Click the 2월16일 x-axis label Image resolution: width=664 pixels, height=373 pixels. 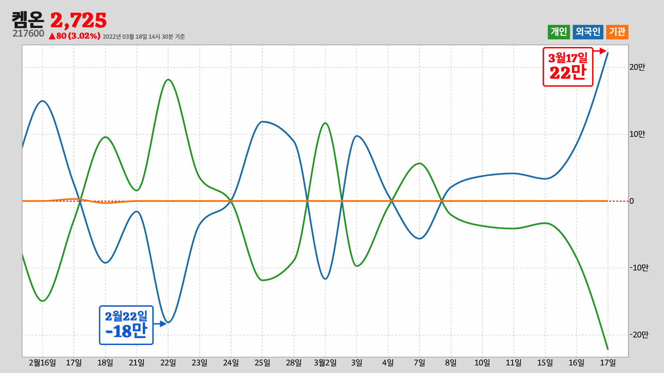tap(42, 363)
